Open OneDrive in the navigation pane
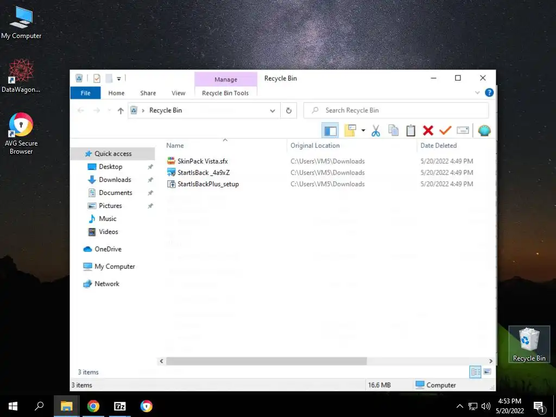 coord(108,249)
